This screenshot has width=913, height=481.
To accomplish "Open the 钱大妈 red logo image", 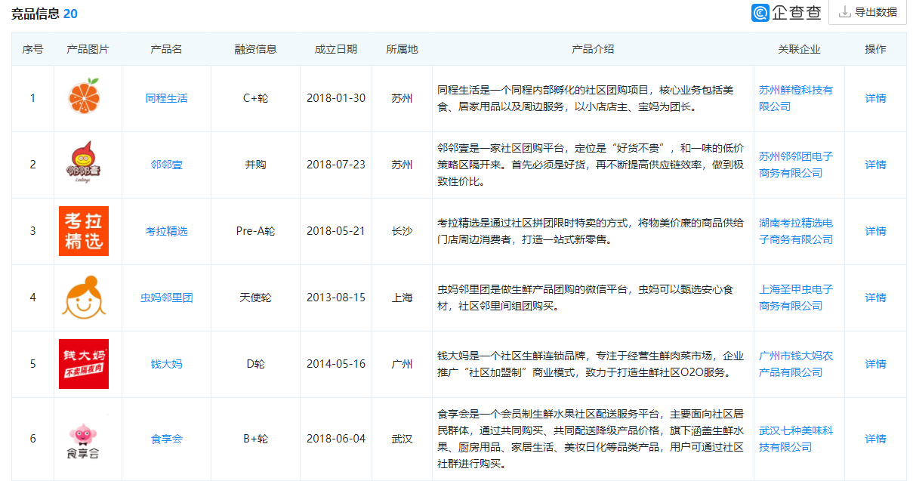I will pos(84,364).
